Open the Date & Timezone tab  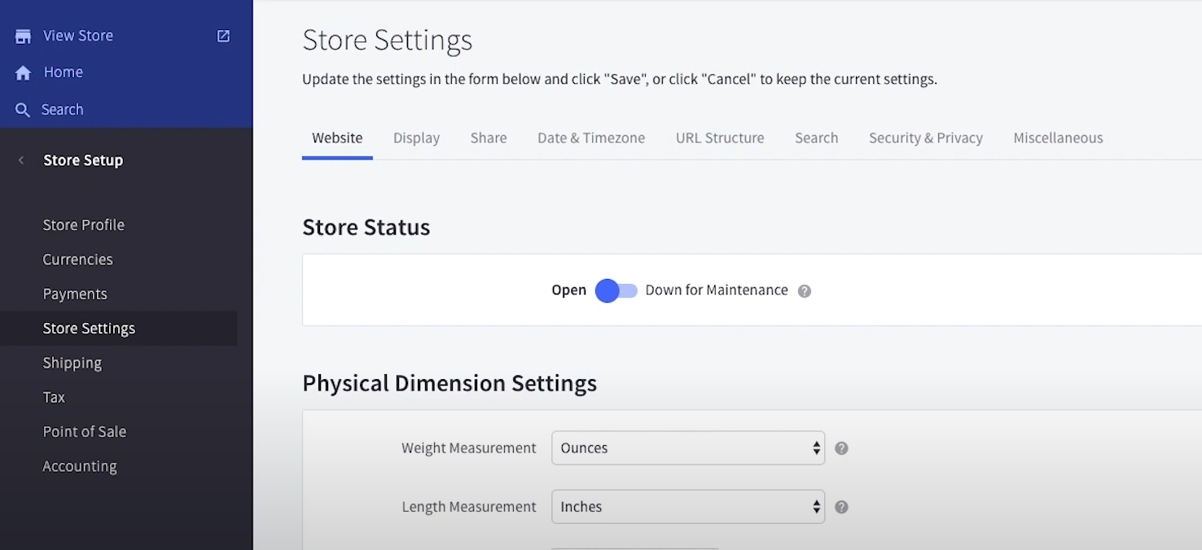[591, 138]
